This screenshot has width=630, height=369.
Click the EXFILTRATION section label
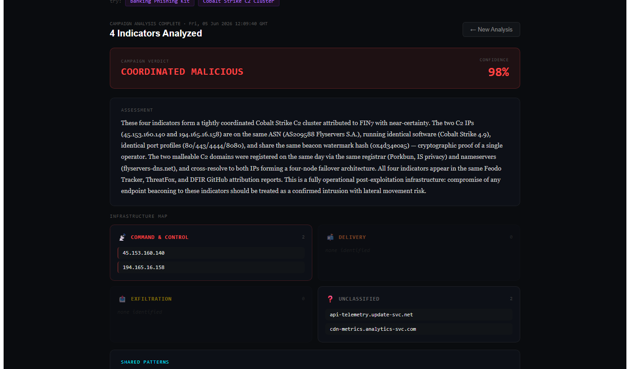pos(151,299)
